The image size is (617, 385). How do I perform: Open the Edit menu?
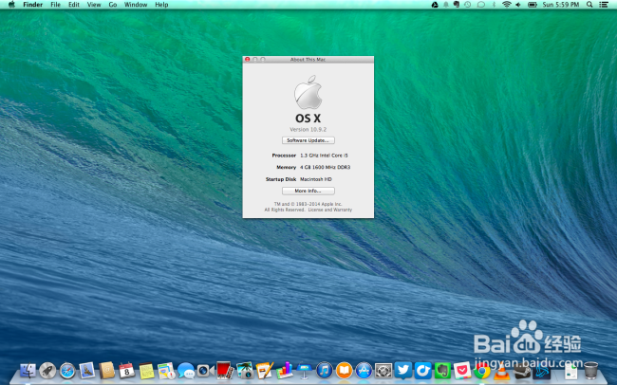click(x=74, y=5)
